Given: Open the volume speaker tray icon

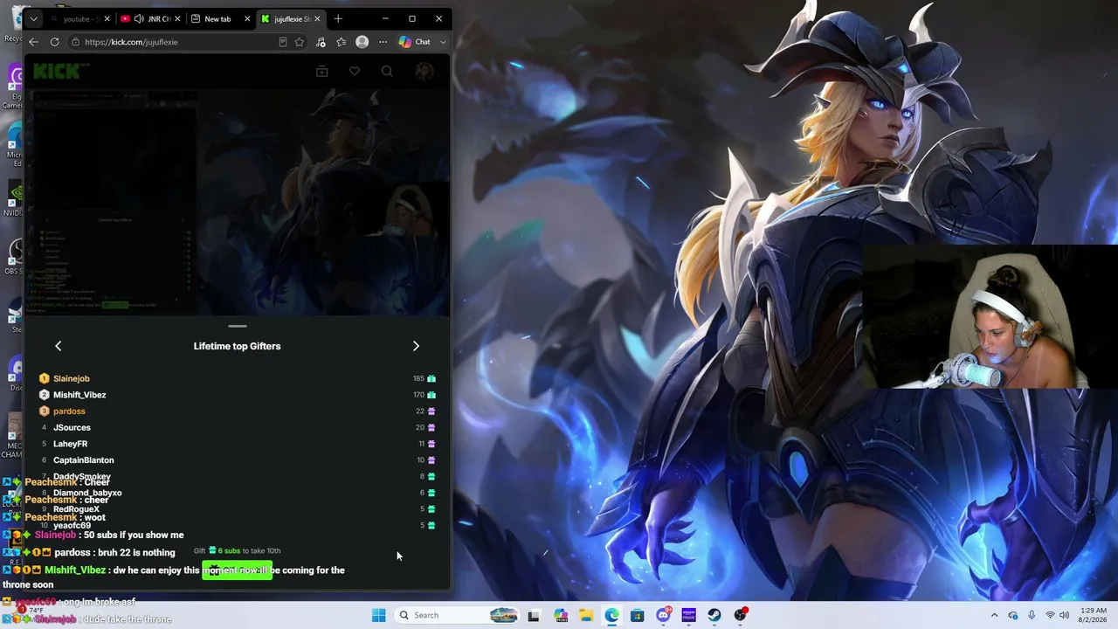Looking at the screenshot, I should pos(1064,615).
